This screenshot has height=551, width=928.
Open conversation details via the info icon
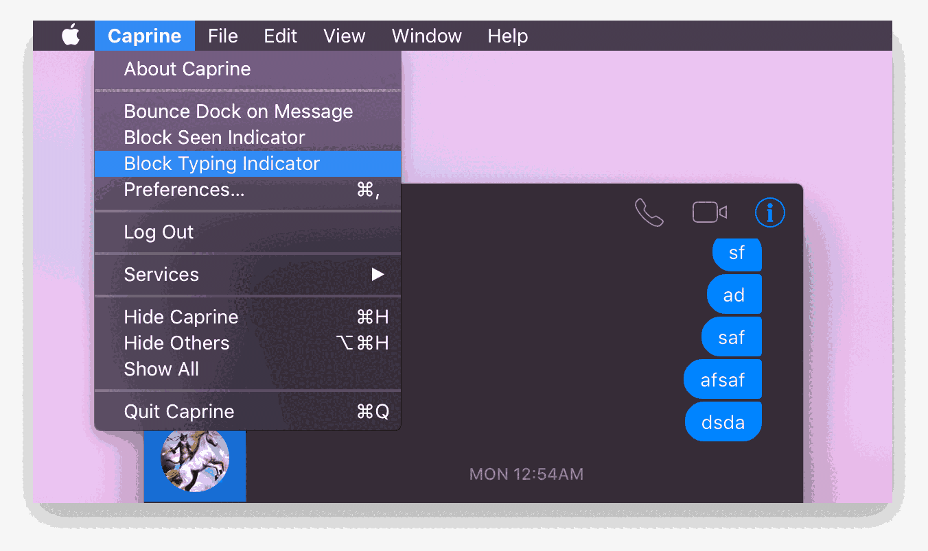pyautogui.click(x=769, y=212)
